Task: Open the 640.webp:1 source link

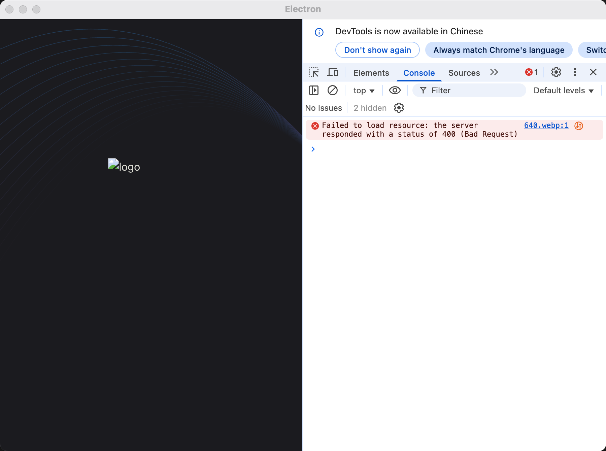Action: pos(546,126)
